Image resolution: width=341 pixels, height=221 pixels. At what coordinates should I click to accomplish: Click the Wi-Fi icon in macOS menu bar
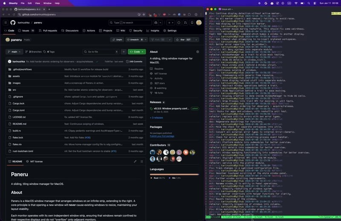pyautogui.click(x=296, y=3)
